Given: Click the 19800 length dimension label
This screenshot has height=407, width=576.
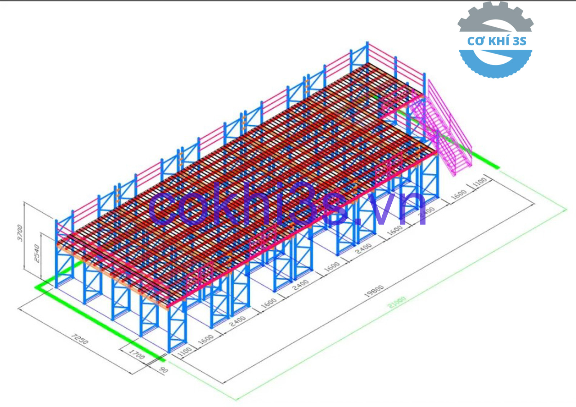Looking at the screenshot, I should pyautogui.click(x=373, y=291).
